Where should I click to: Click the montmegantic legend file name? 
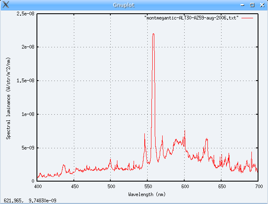click(x=191, y=19)
